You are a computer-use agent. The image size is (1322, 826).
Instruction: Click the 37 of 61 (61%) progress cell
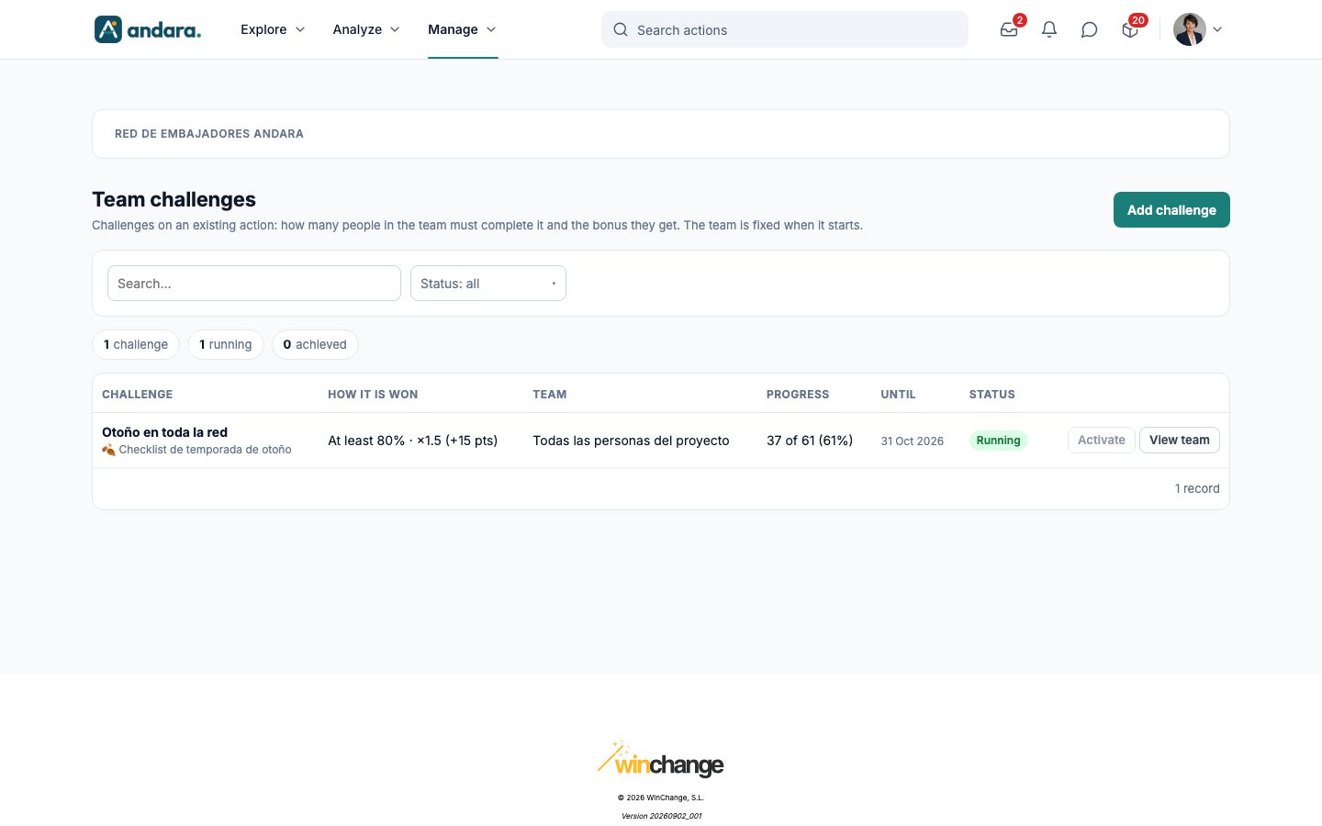click(810, 441)
